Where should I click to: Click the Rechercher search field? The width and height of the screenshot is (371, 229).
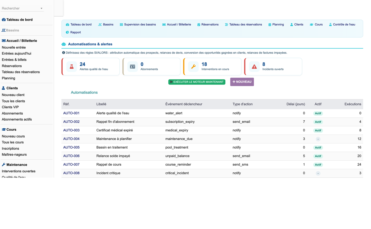click(x=22, y=8)
